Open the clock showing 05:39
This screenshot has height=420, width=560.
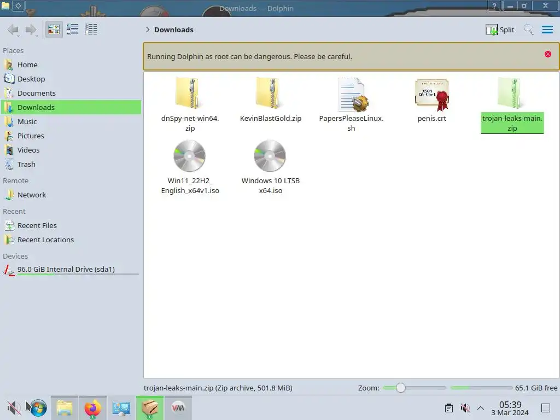coord(510,408)
